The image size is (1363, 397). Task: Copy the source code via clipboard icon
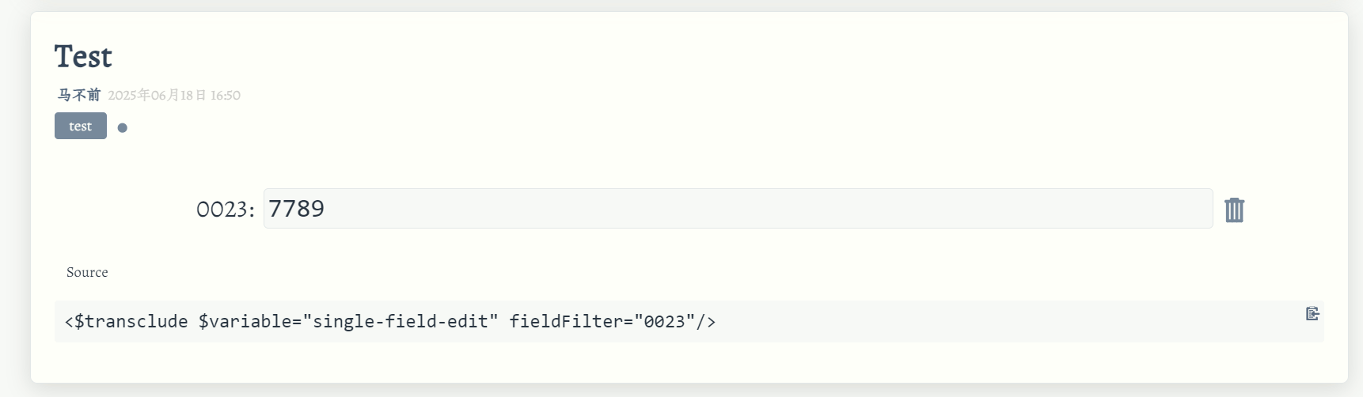[x=1312, y=313]
